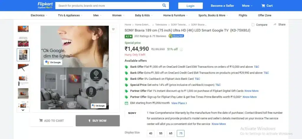Go to Home breadcrumb

128,25
